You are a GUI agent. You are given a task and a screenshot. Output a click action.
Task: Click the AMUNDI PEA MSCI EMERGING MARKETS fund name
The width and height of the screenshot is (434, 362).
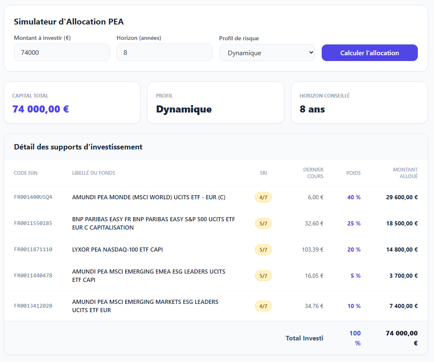(x=145, y=306)
